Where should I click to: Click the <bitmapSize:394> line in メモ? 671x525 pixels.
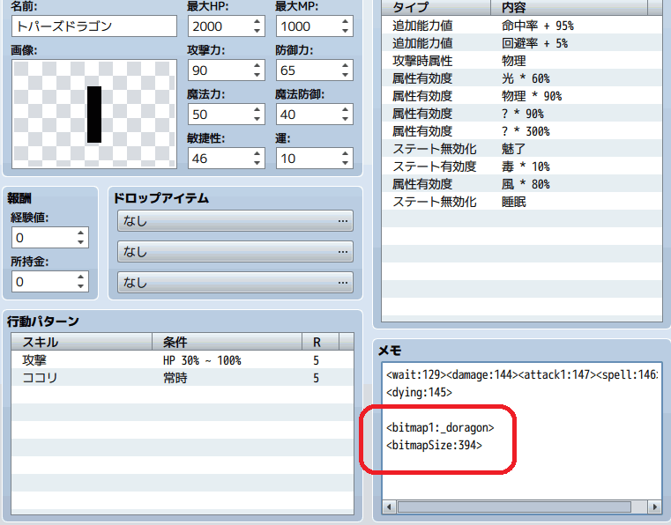434,445
